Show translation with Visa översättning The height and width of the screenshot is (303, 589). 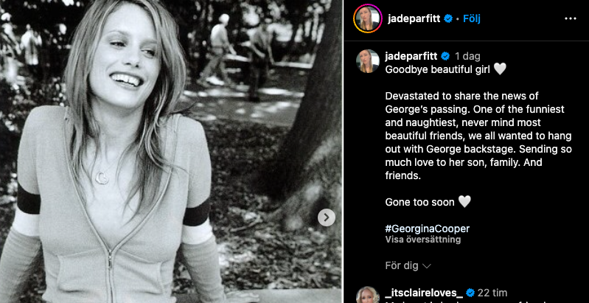click(422, 240)
